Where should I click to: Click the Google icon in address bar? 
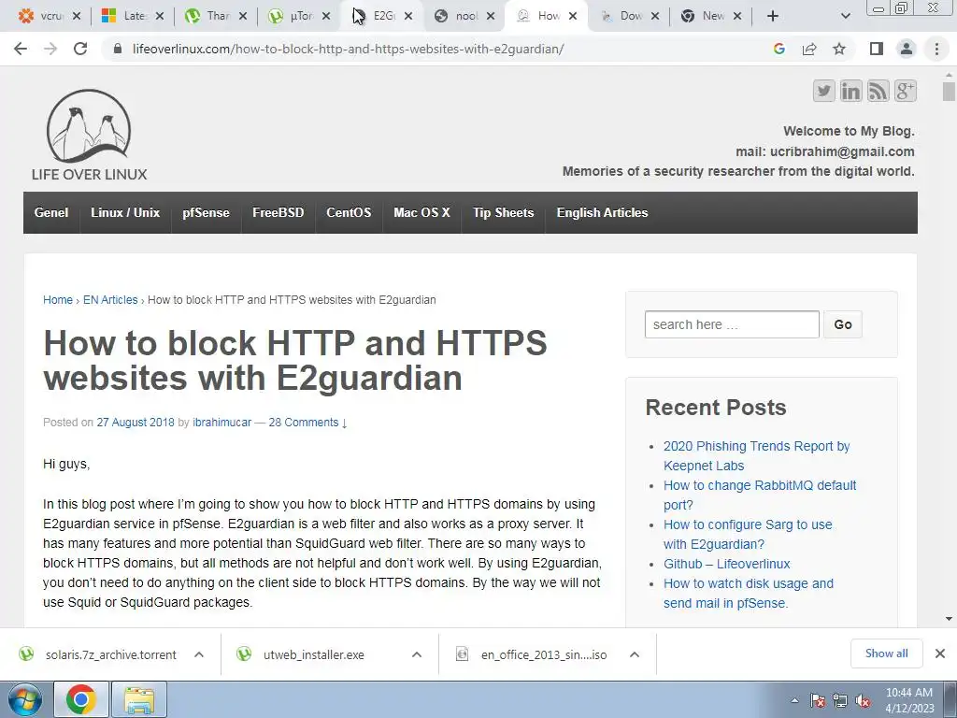[x=778, y=49]
